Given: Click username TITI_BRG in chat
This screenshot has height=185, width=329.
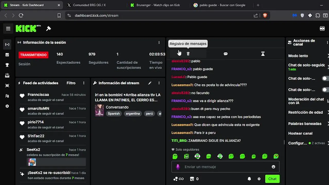Looking at the screenshot, I should point(179,141).
